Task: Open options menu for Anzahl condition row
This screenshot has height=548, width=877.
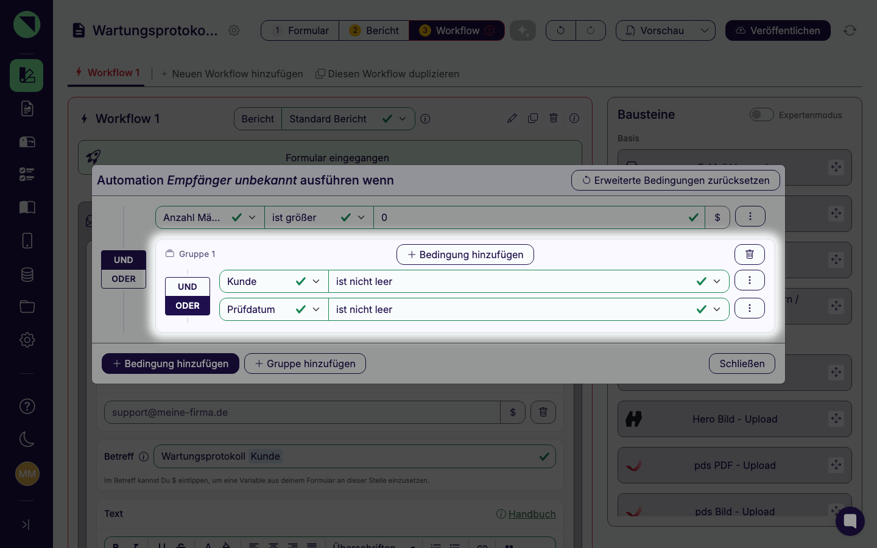Action: tap(750, 216)
